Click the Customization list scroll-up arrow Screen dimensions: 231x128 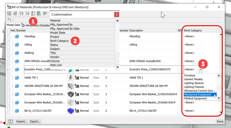tap(117, 21)
